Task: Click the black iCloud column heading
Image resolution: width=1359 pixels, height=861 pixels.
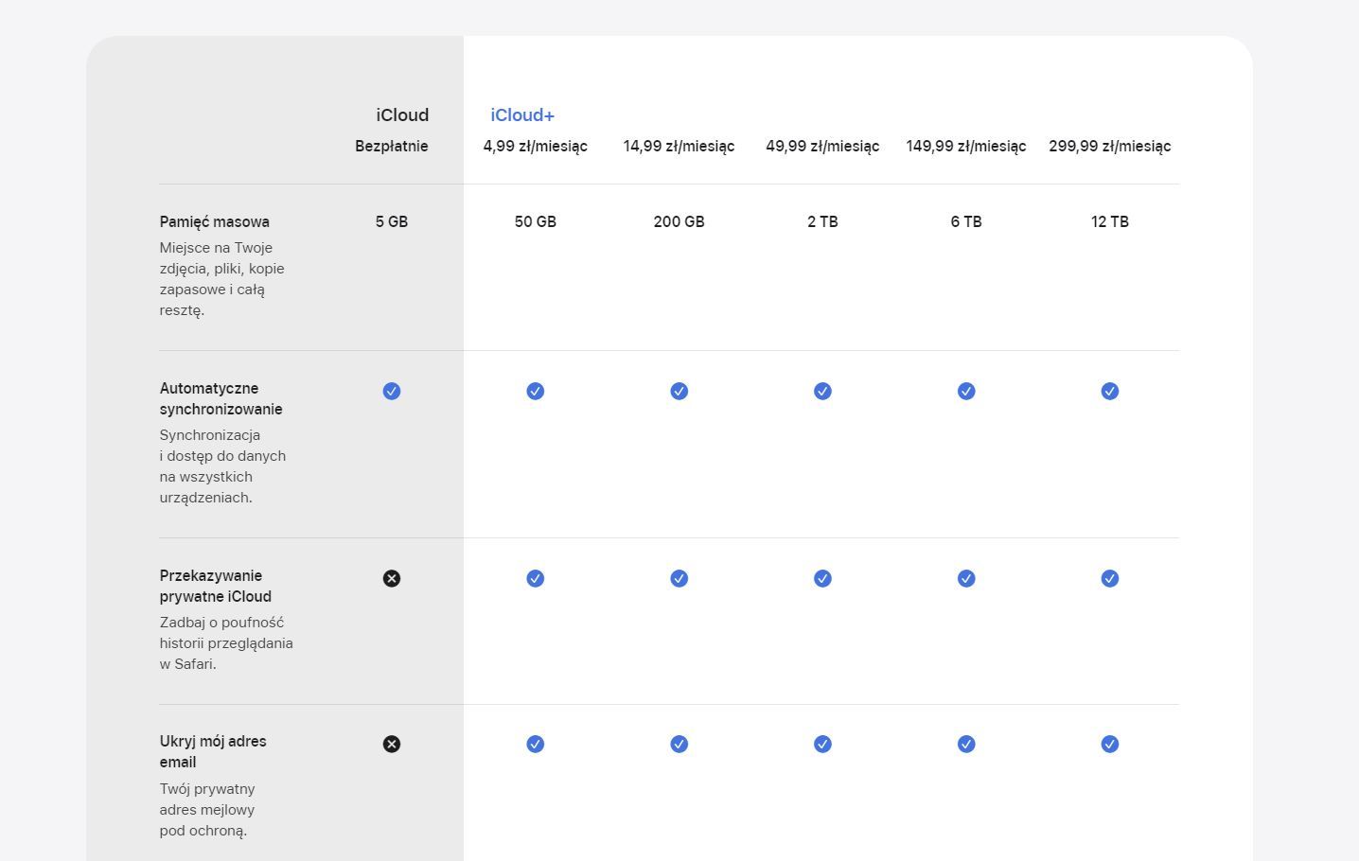Action: [402, 115]
